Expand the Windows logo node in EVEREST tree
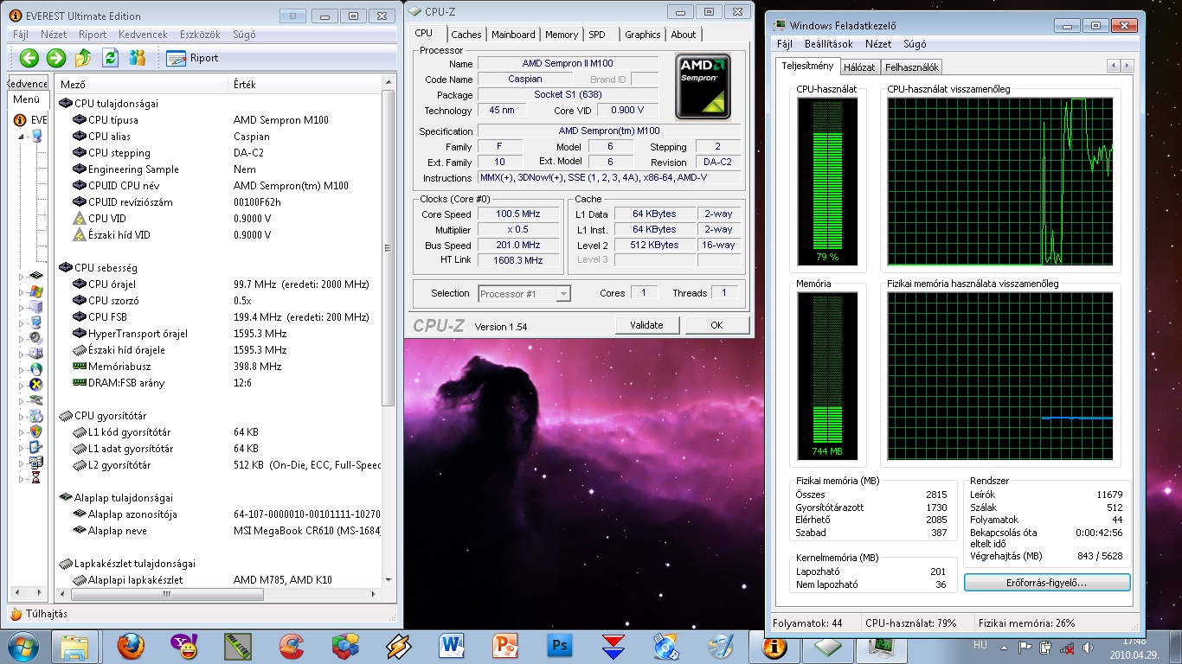Image resolution: width=1182 pixels, height=664 pixels. pyautogui.click(x=22, y=291)
